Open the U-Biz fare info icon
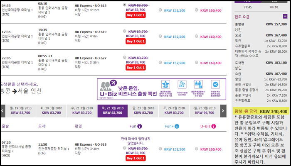This screenshot has height=166, width=291. tap(215, 126)
